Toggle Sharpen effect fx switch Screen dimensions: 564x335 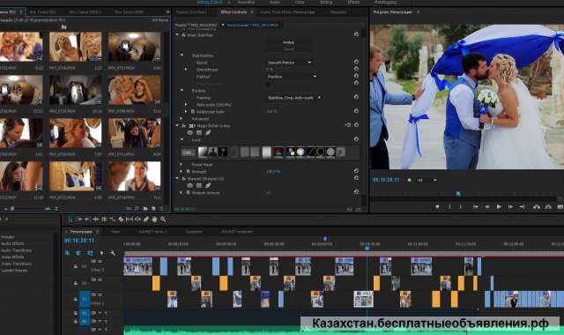pos(183,178)
